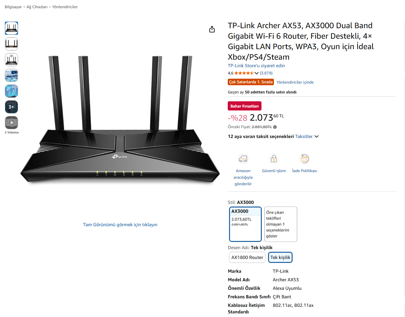Open the 3.879 reviews link

coord(266,73)
